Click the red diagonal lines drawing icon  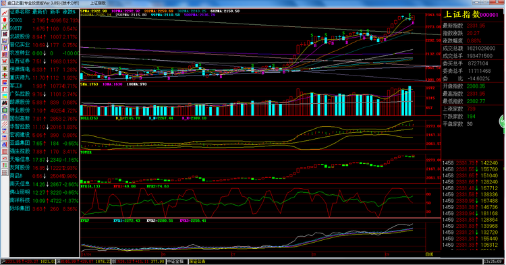click(x=5, y=124)
